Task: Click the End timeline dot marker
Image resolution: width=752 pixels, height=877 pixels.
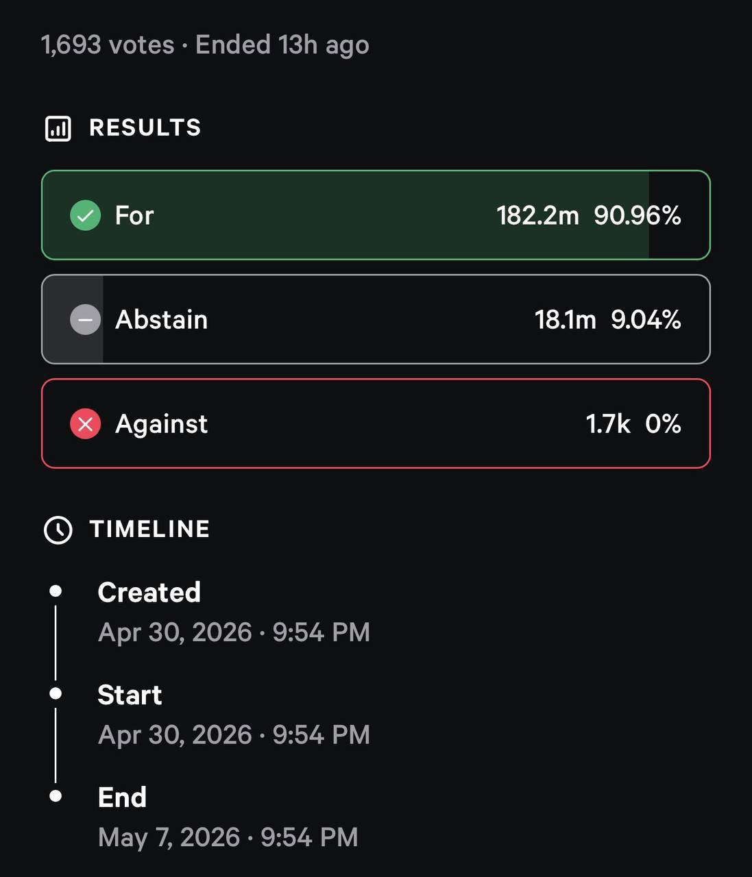Action: [x=56, y=795]
